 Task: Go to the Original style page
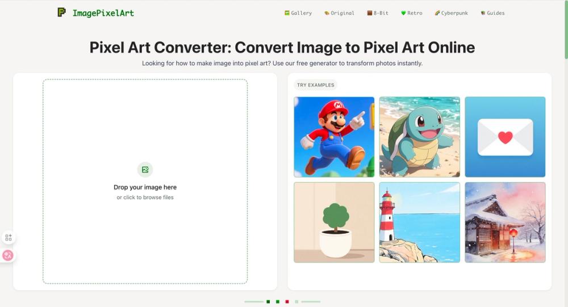coord(339,13)
